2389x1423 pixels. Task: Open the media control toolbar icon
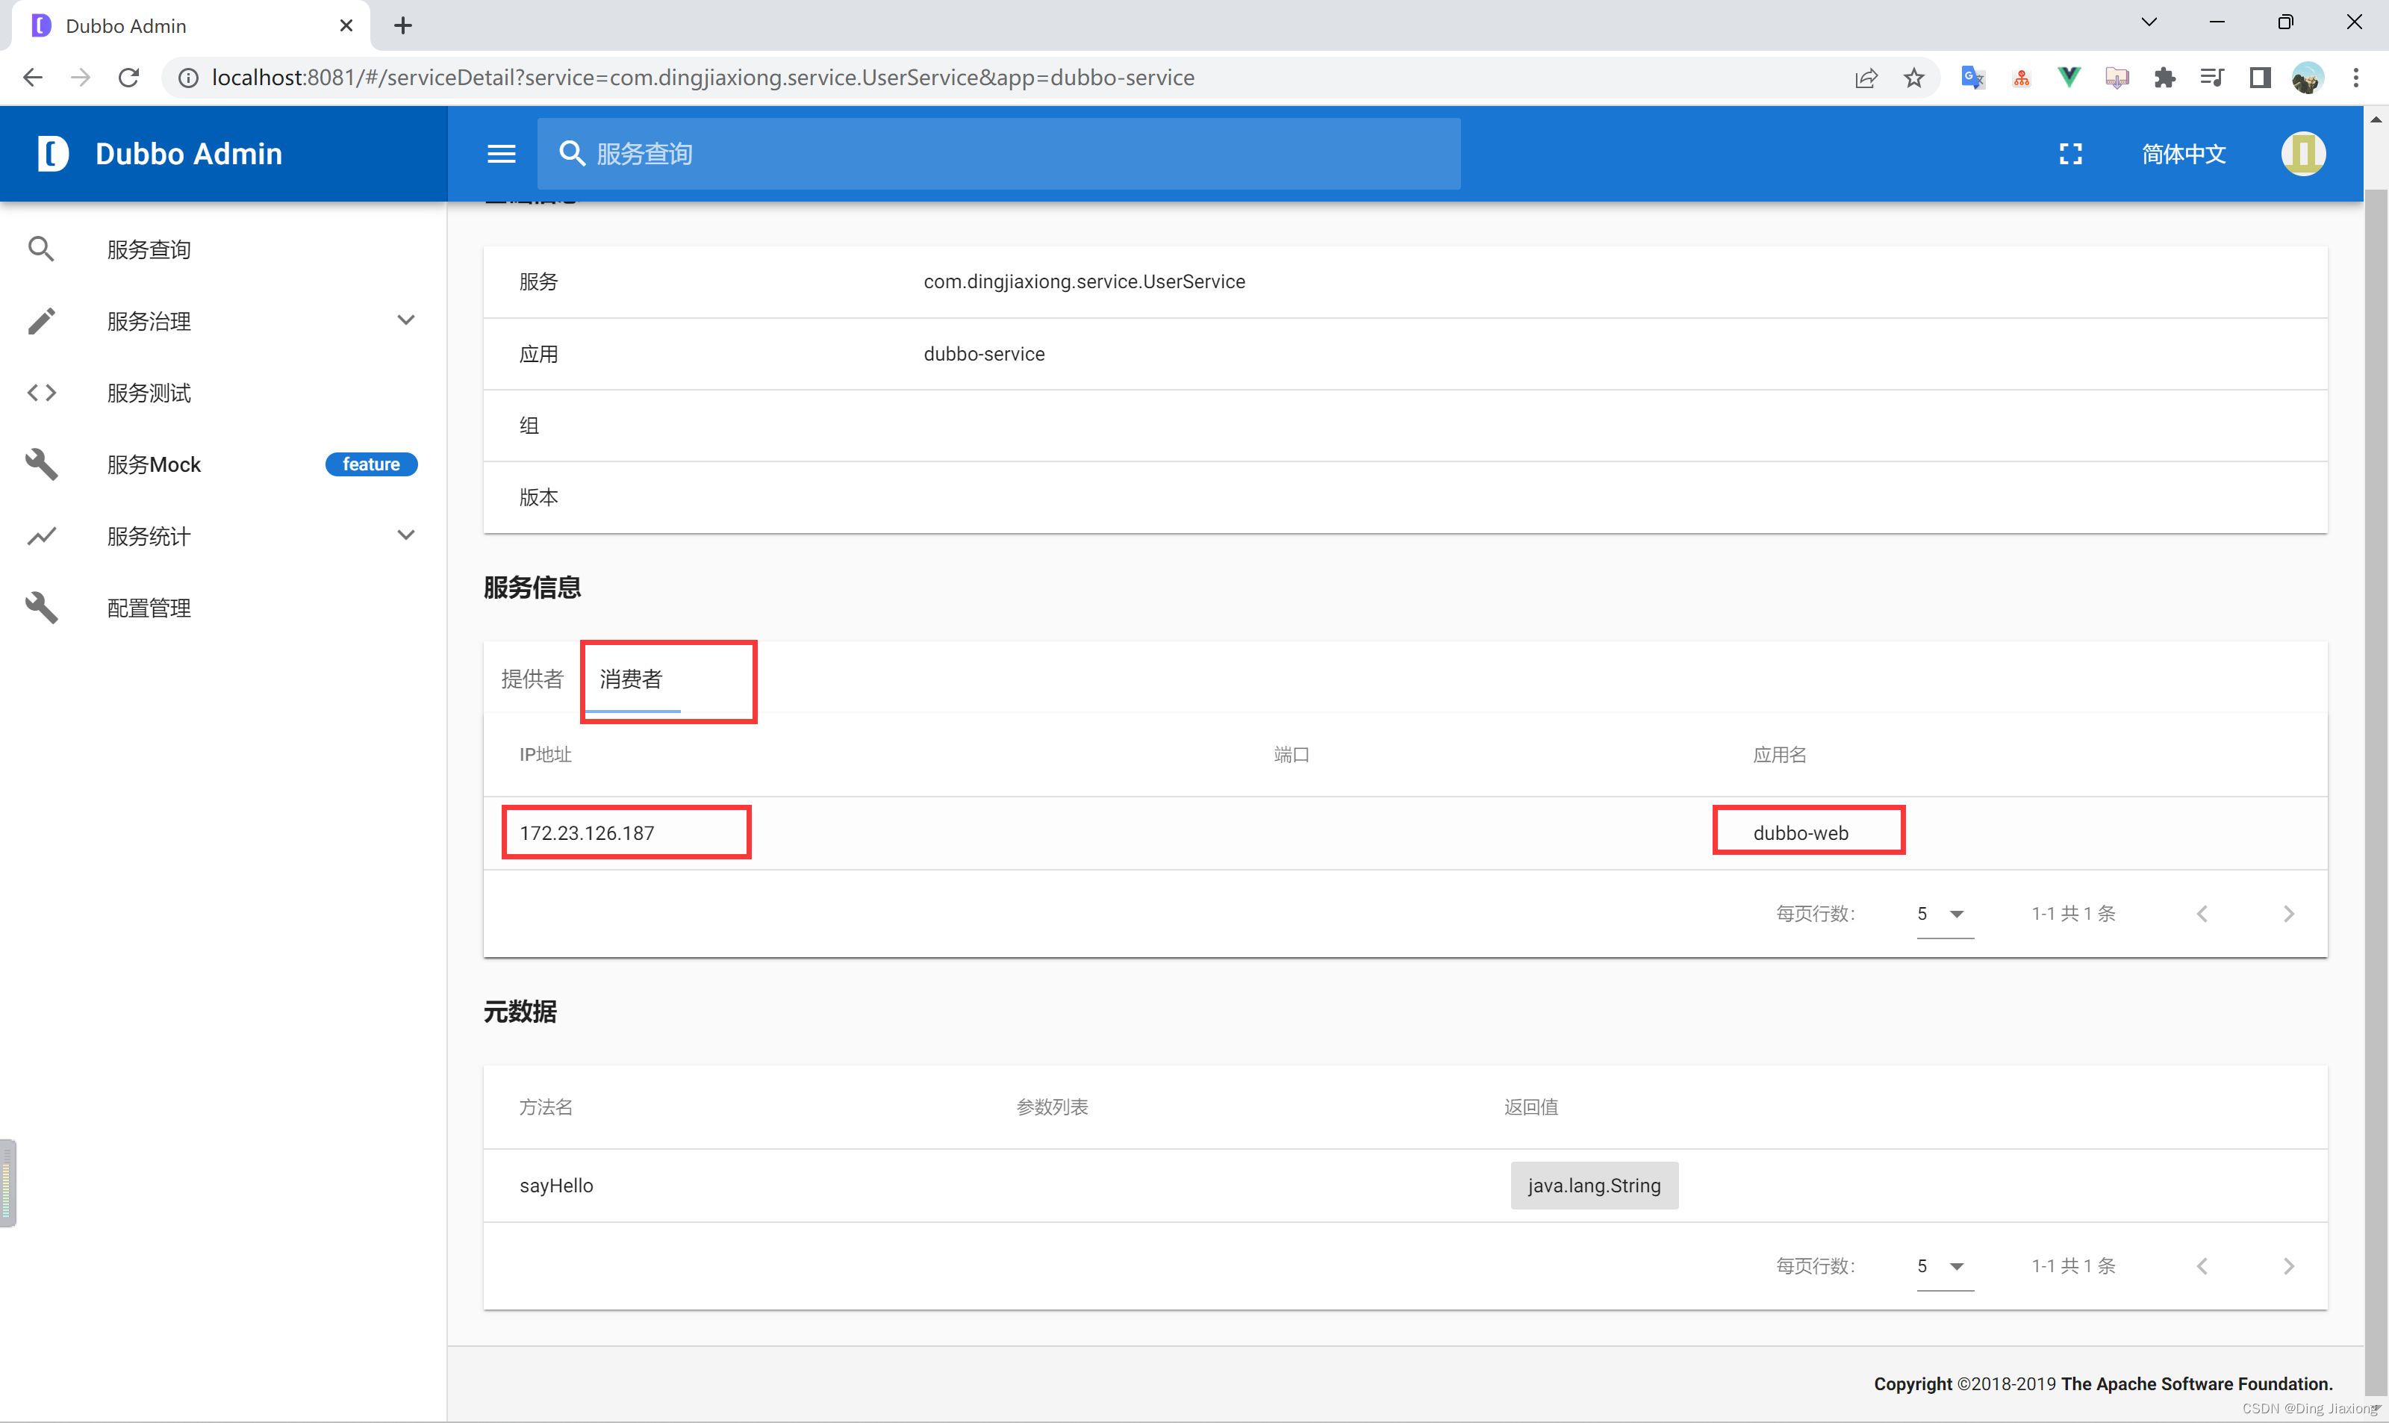pyautogui.click(x=2213, y=78)
